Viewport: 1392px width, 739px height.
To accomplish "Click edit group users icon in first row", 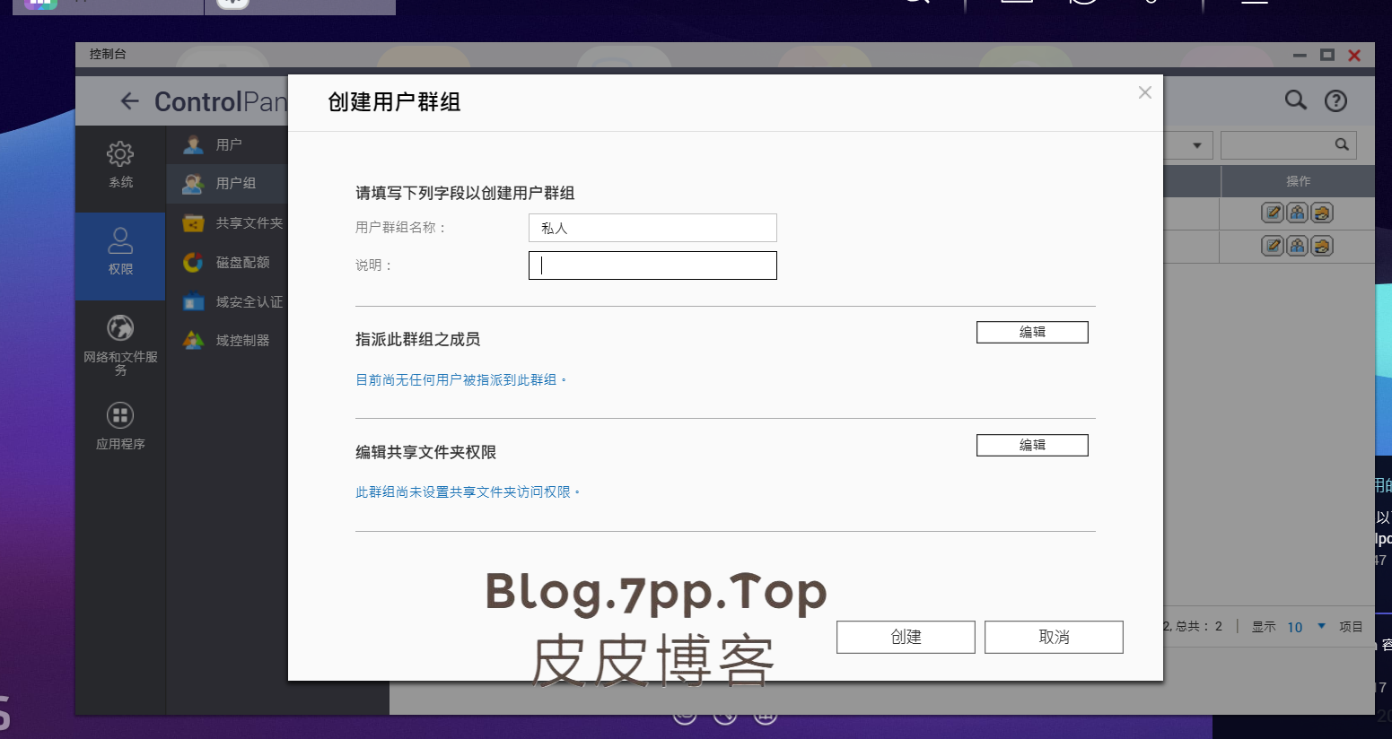I will [1297, 213].
